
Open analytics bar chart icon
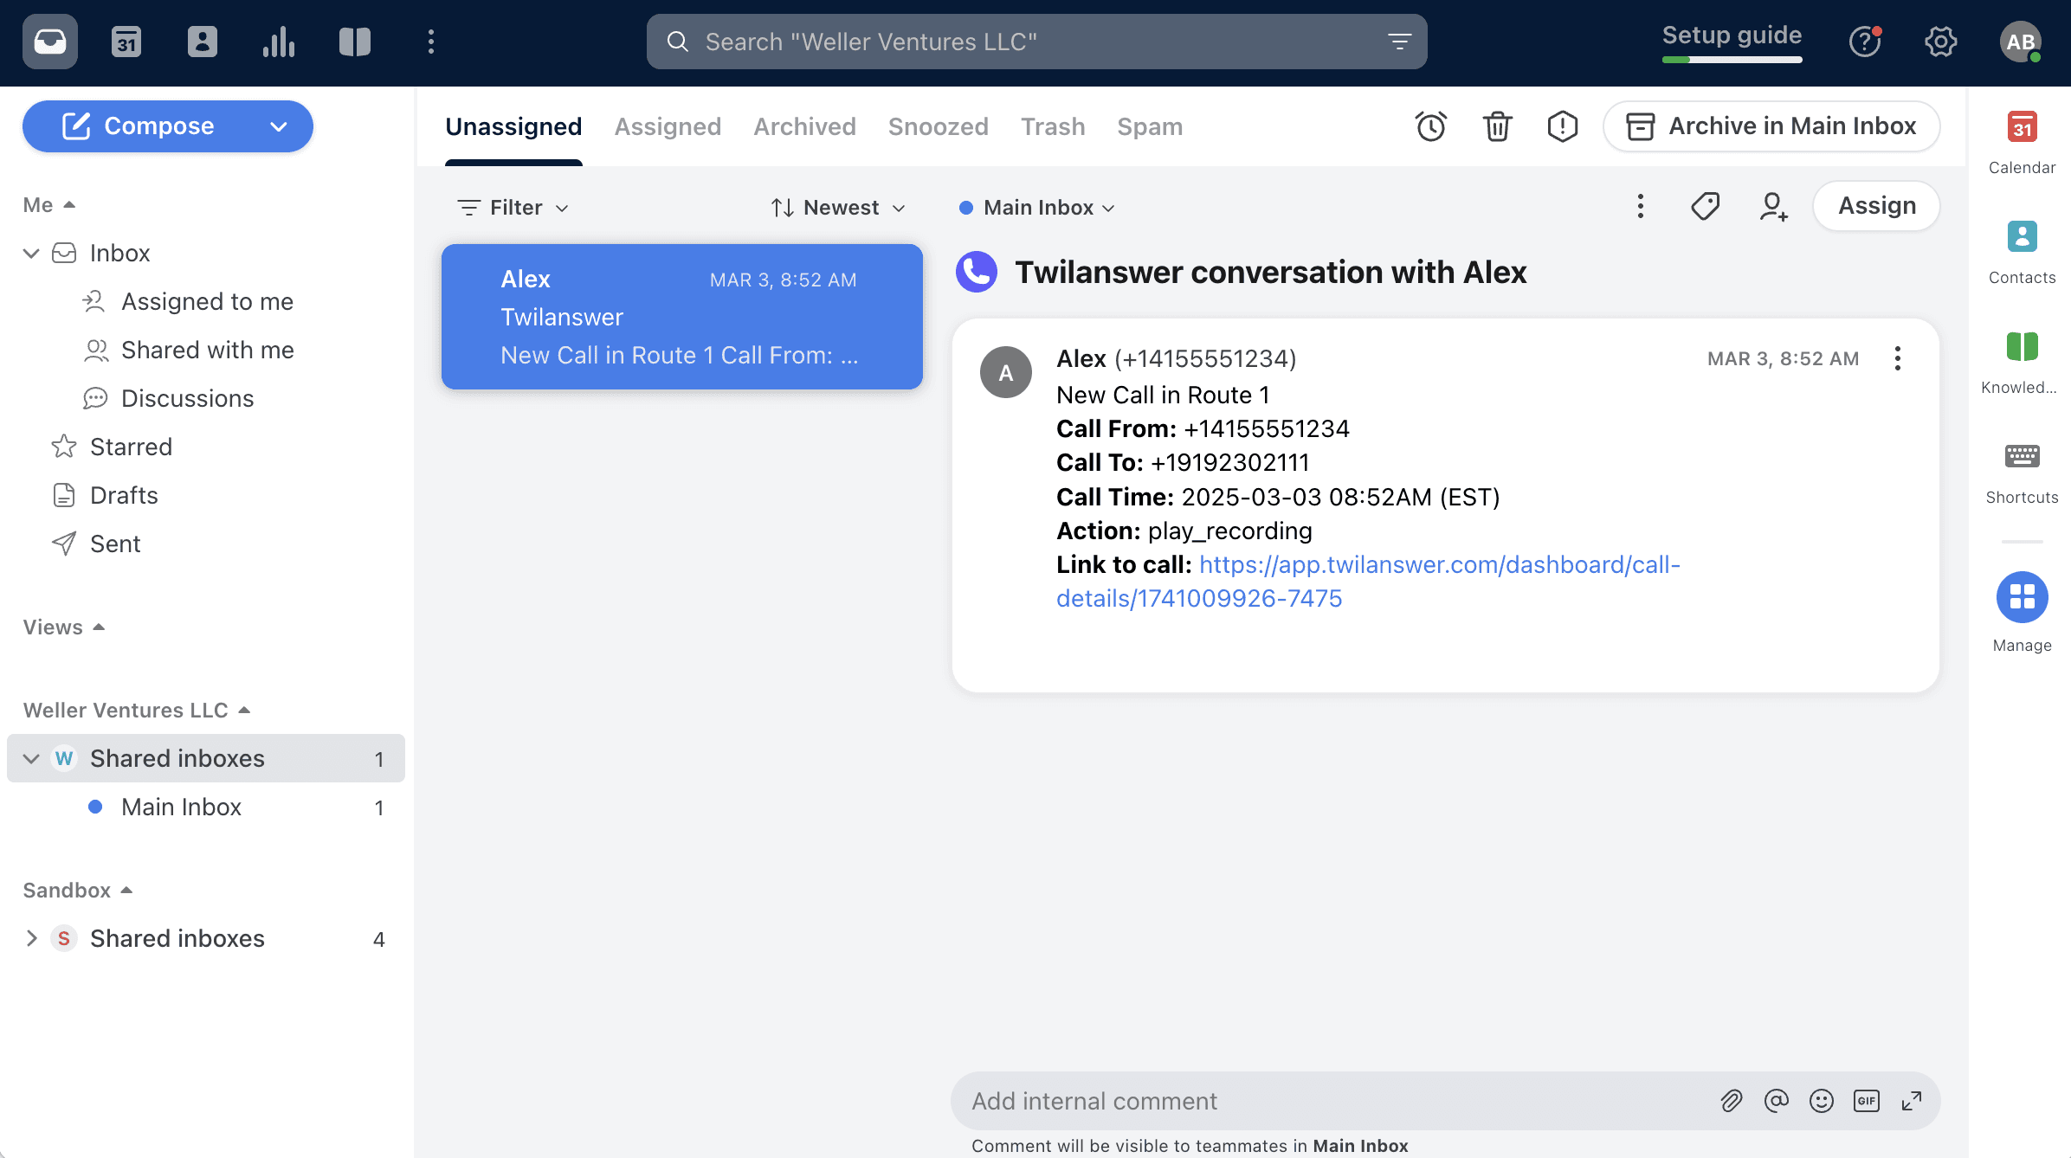click(278, 42)
